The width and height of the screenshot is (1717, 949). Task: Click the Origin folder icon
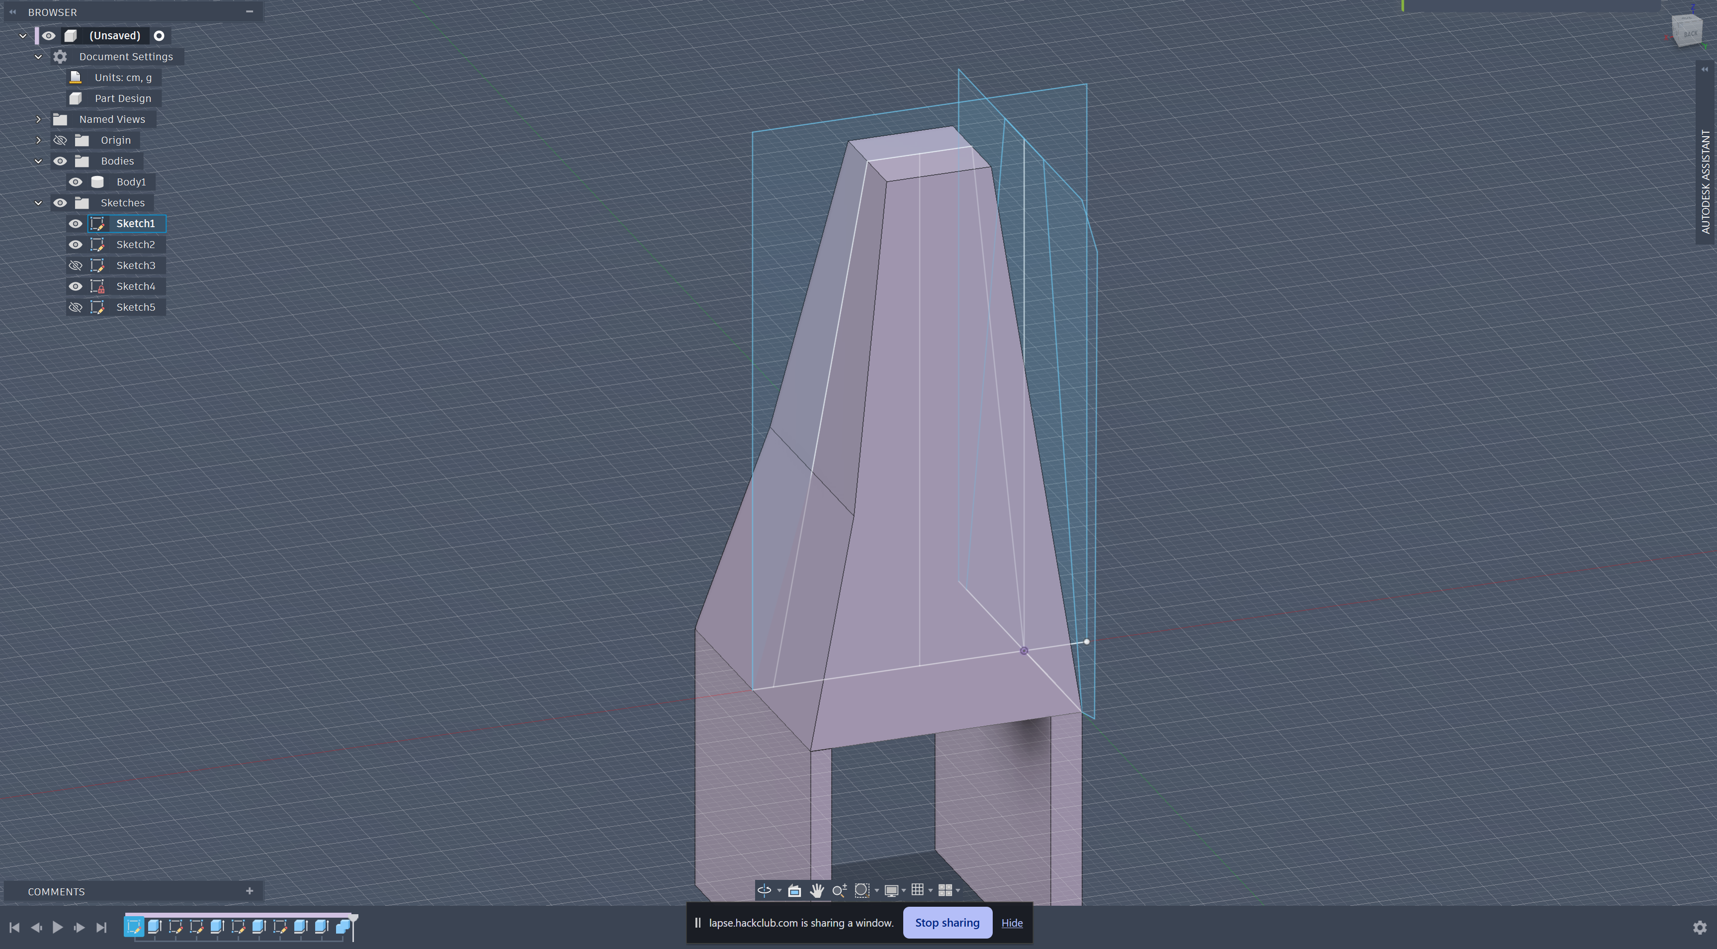pos(82,140)
